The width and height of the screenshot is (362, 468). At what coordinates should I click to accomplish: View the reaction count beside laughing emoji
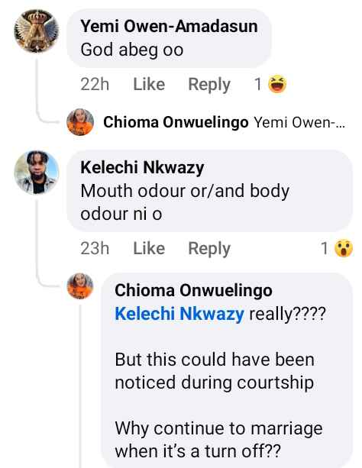click(x=258, y=84)
